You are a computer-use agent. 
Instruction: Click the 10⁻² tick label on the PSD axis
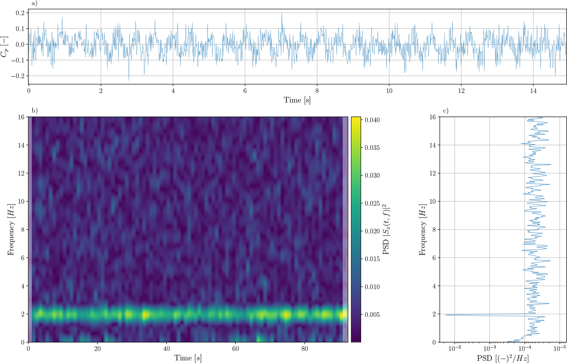(455, 349)
